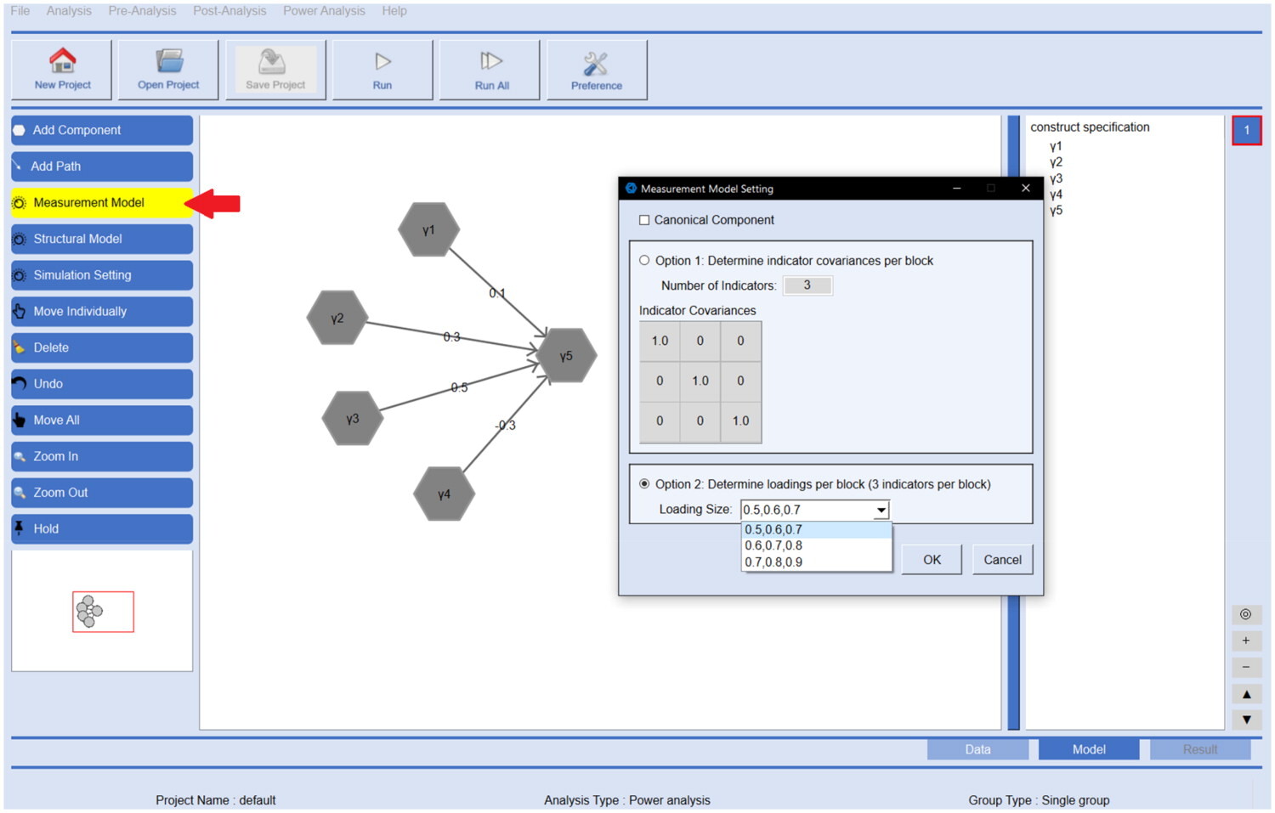Undo the last action

point(102,384)
